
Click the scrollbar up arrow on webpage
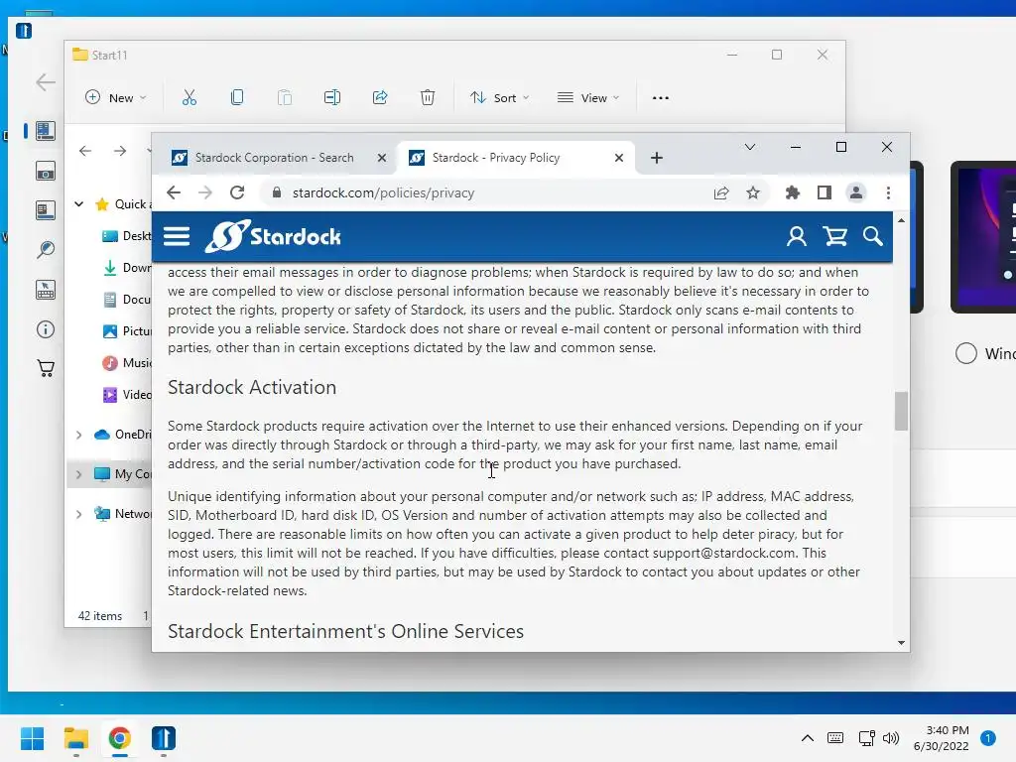[x=901, y=220]
